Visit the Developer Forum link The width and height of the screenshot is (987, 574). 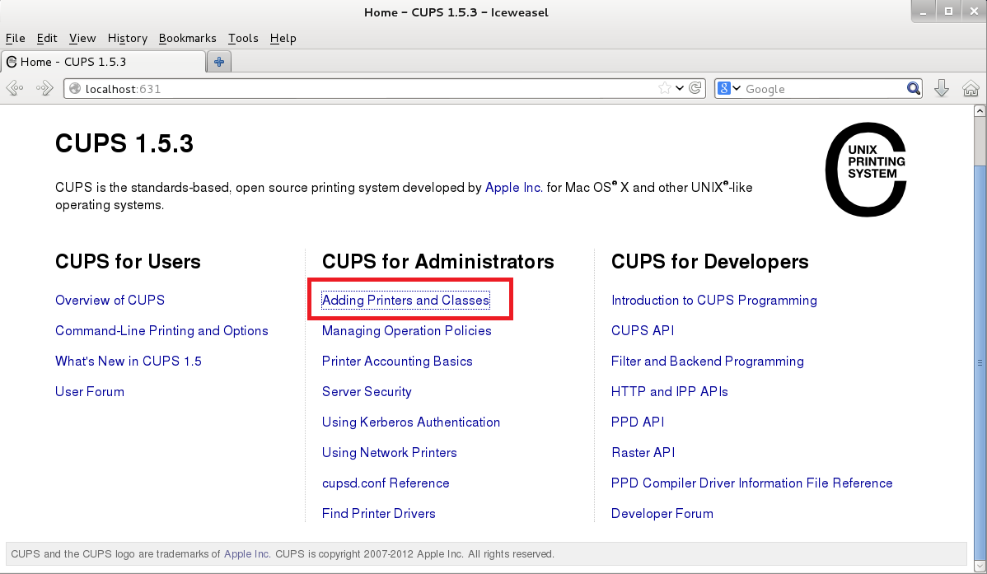click(x=662, y=514)
